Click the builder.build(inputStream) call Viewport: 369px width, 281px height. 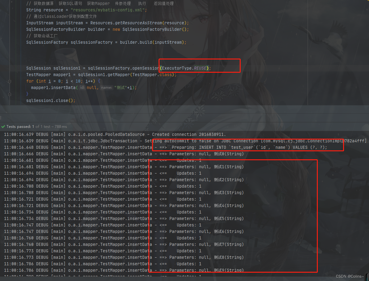[152, 42]
